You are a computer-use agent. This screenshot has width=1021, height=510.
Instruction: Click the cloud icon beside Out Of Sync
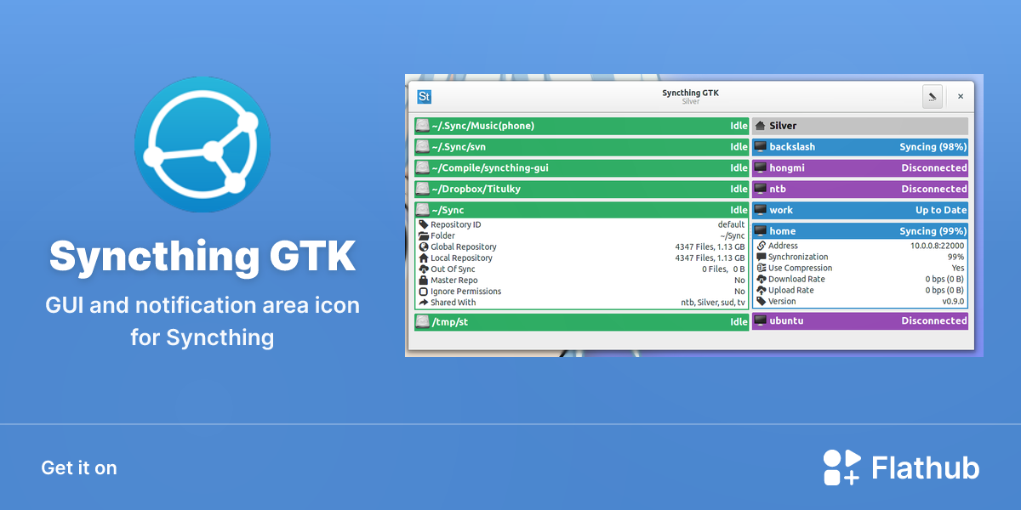[x=424, y=269]
